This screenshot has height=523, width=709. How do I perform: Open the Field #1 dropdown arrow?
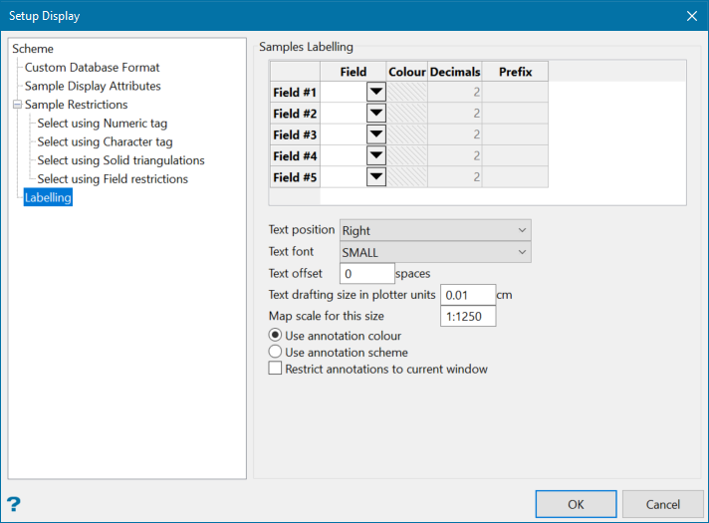(x=375, y=92)
